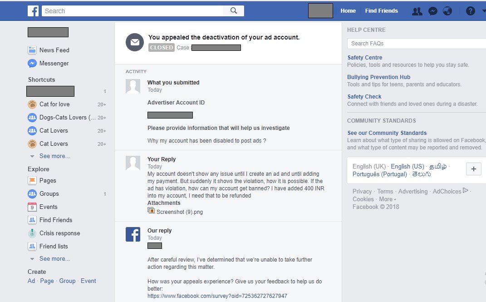Click avatar next to Your Reply
The width and height of the screenshot is (486, 302).
[x=133, y=163]
